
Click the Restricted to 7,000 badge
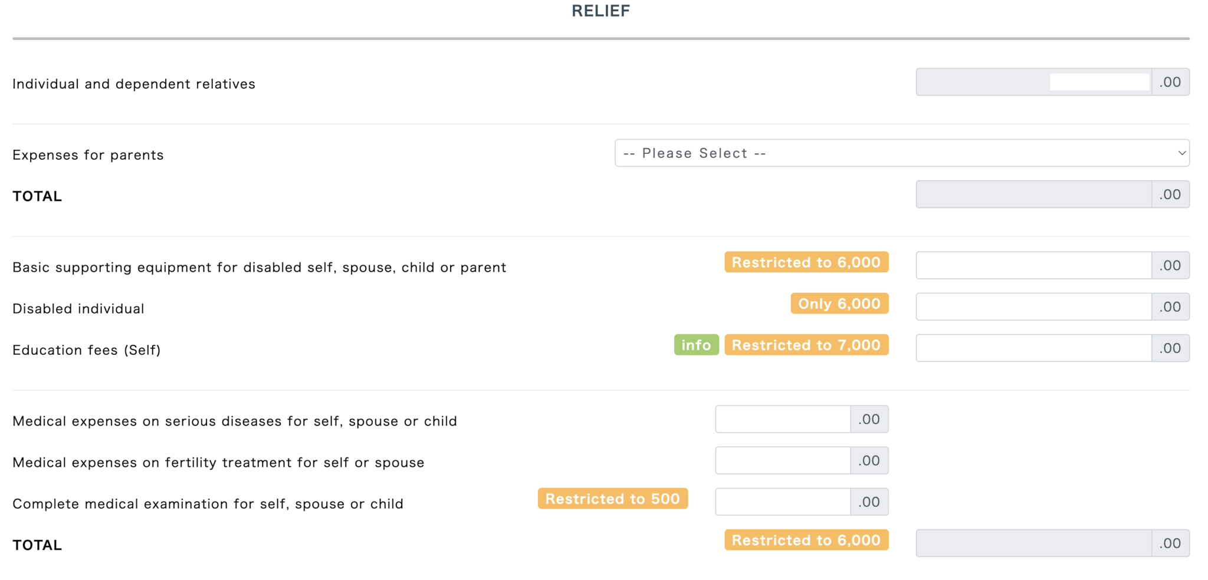pyautogui.click(x=806, y=345)
